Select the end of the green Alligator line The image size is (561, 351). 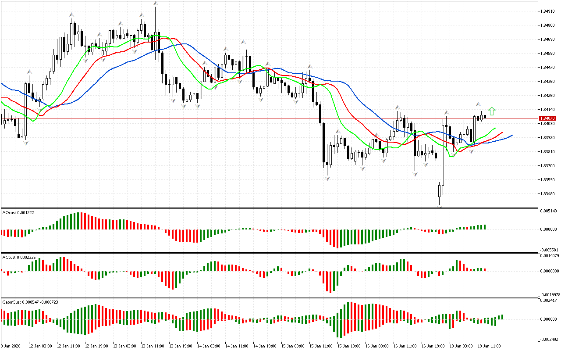point(495,129)
